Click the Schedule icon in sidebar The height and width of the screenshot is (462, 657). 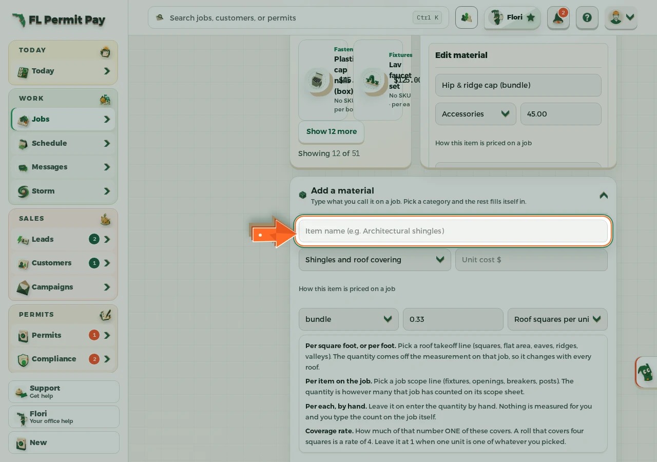click(x=23, y=144)
